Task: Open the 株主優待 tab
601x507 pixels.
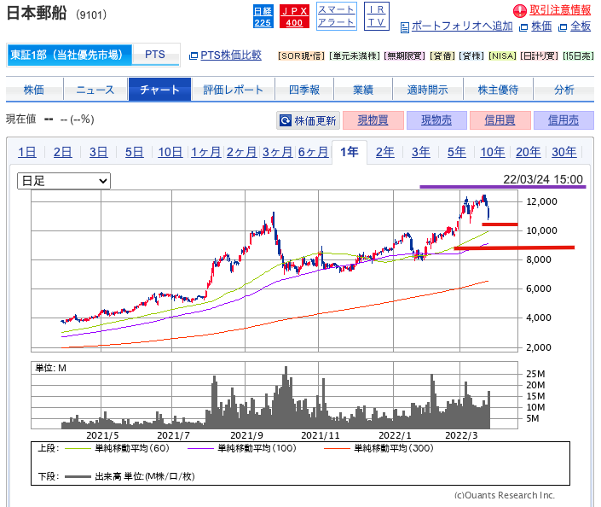Action: pos(499,90)
